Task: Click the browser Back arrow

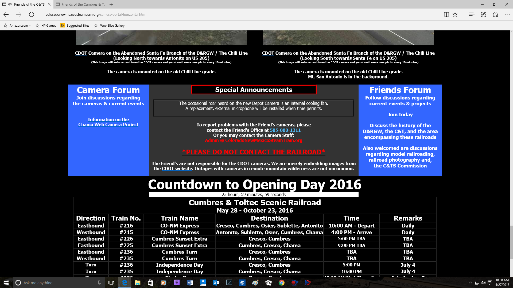Action: tap(6, 14)
